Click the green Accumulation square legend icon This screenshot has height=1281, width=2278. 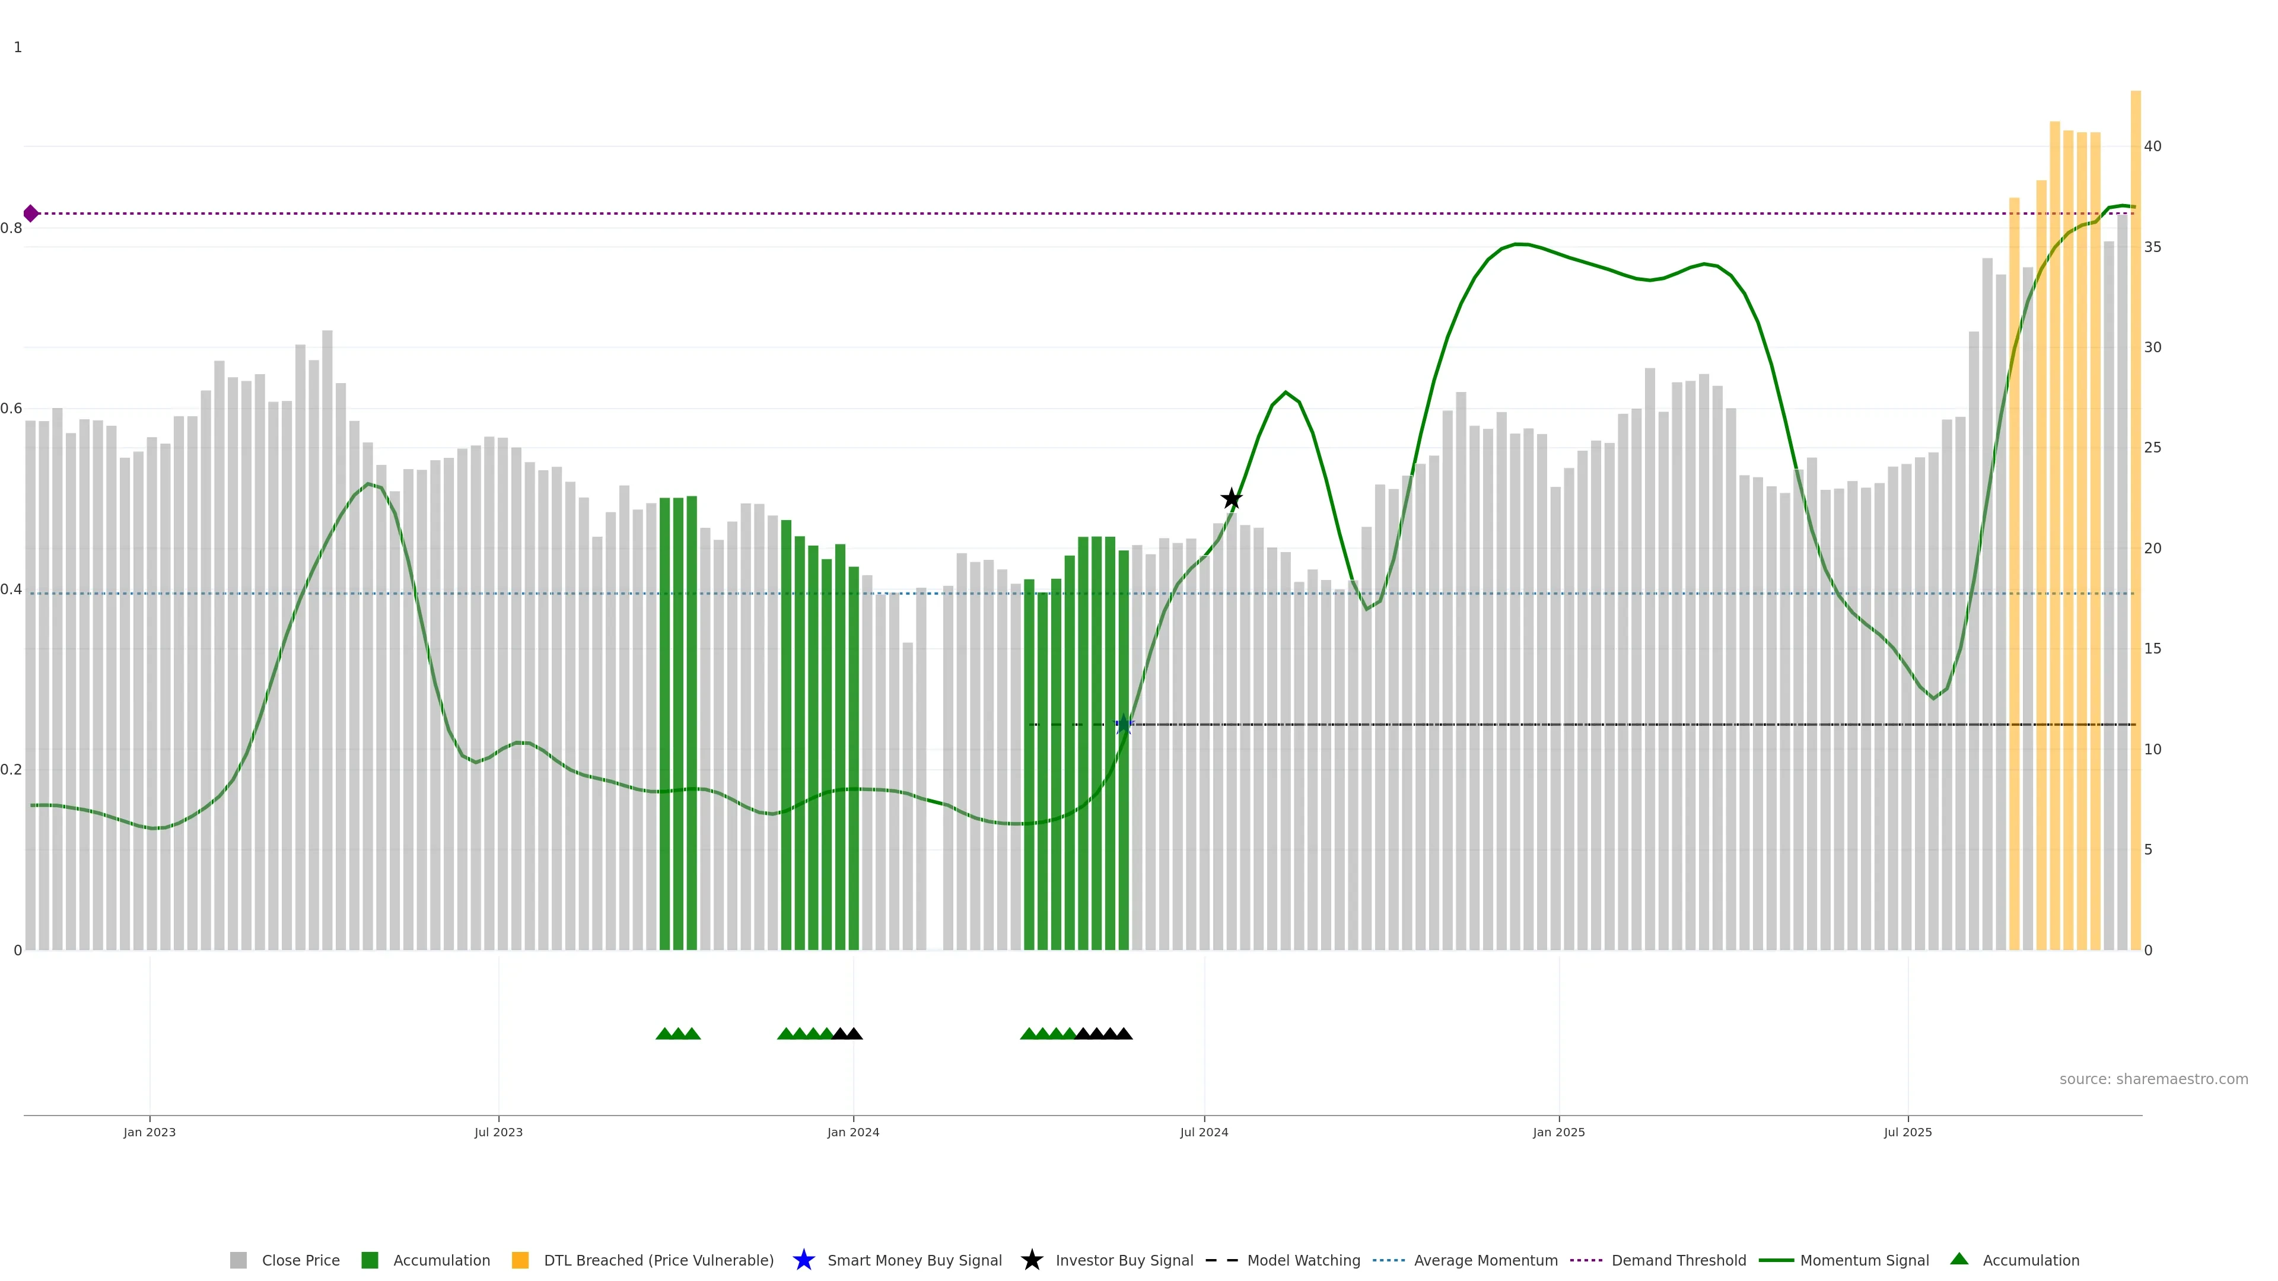(x=370, y=1260)
